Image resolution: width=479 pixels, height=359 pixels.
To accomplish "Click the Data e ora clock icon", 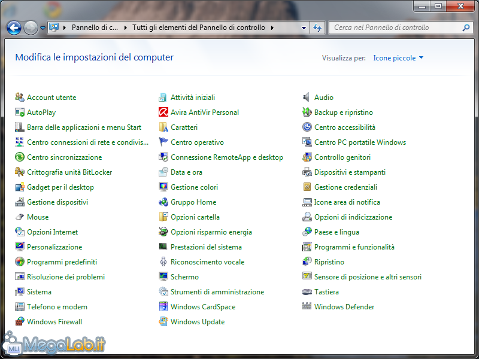I will click(x=163, y=172).
